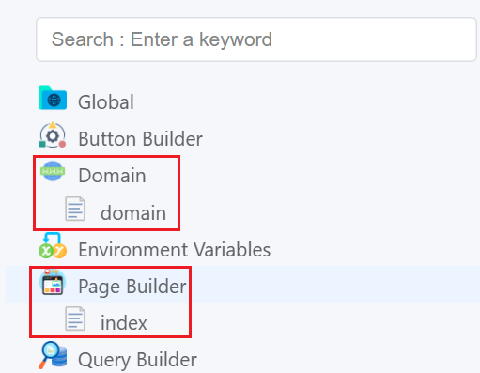Viewport: 480px width, 373px height.
Task: Click the Search placeholder text
Action: (x=162, y=39)
